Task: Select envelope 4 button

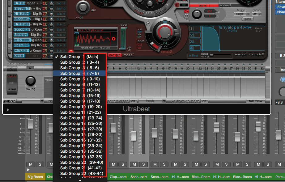Action: (195, 48)
